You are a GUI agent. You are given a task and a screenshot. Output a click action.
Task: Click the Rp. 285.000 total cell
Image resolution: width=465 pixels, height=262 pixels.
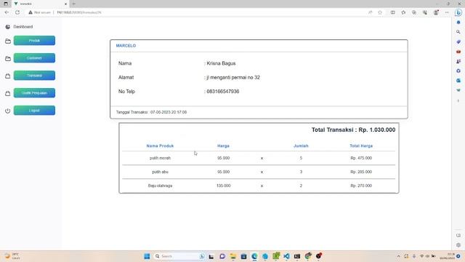point(361,172)
